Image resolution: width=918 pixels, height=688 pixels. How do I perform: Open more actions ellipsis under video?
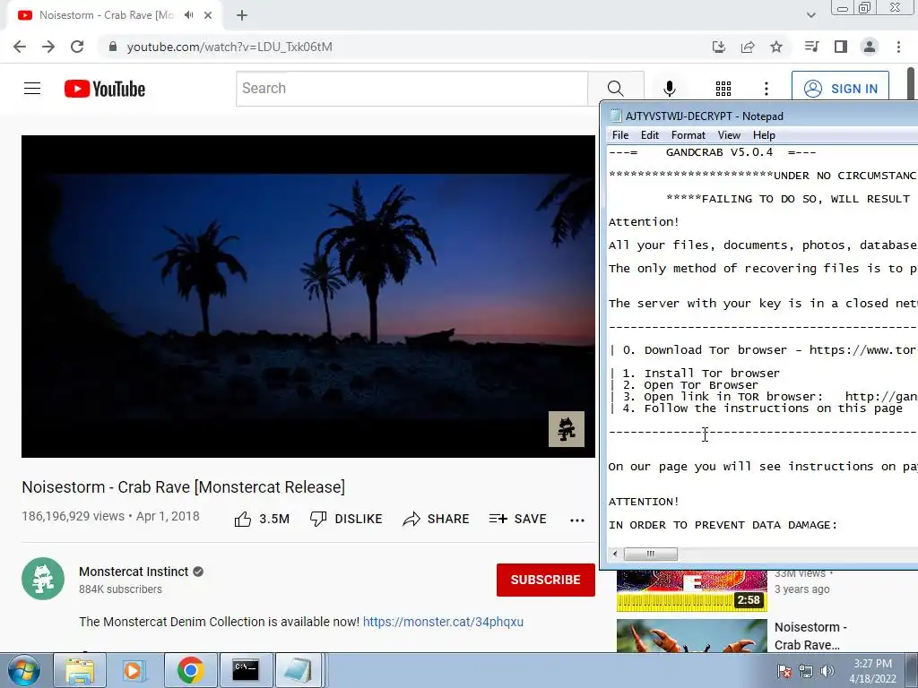click(577, 520)
